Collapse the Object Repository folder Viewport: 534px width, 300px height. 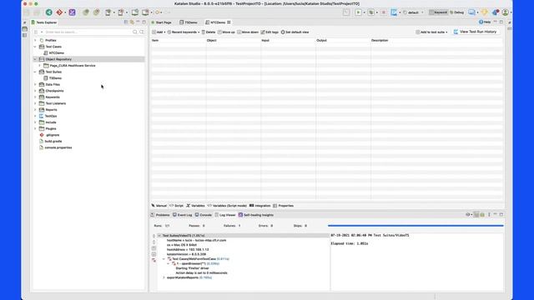coord(35,59)
